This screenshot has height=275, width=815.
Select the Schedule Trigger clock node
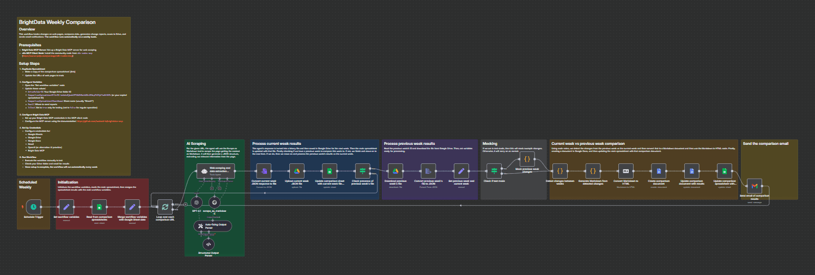point(33,207)
